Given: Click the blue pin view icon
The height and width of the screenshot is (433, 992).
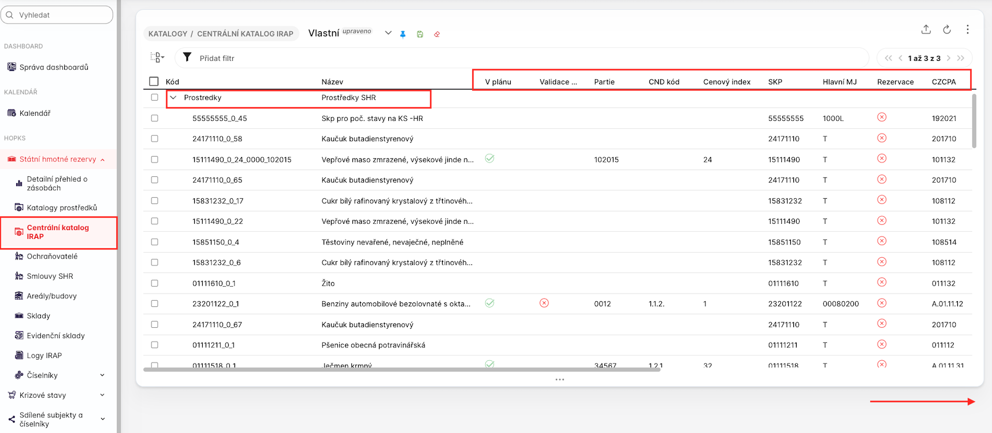Looking at the screenshot, I should [x=403, y=34].
